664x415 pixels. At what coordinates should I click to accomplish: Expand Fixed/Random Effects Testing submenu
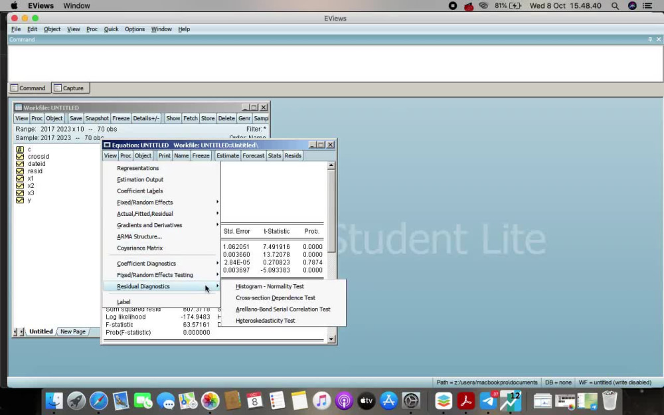162,275
